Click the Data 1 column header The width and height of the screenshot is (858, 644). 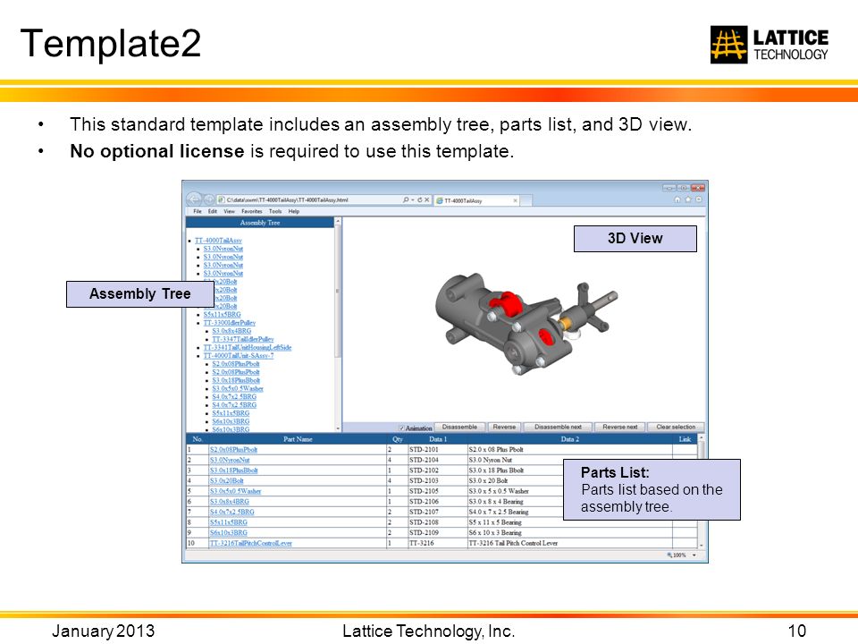pyautogui.click(x=438, y=439)
